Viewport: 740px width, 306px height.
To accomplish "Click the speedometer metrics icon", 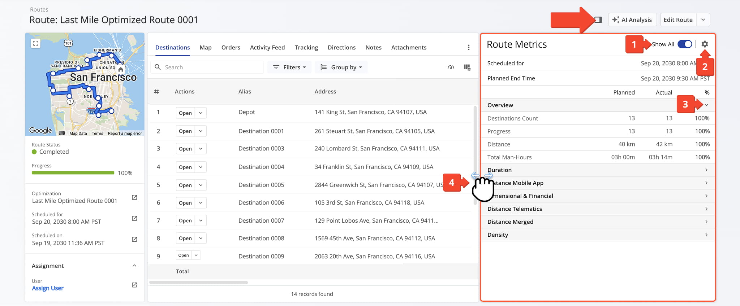I will pos(451,67).
